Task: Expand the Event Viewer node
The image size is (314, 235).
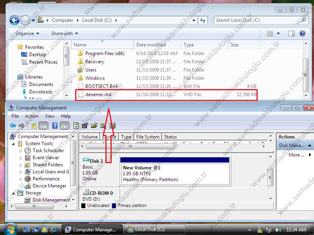Action: pyautogui.click(x=21, y=158)
